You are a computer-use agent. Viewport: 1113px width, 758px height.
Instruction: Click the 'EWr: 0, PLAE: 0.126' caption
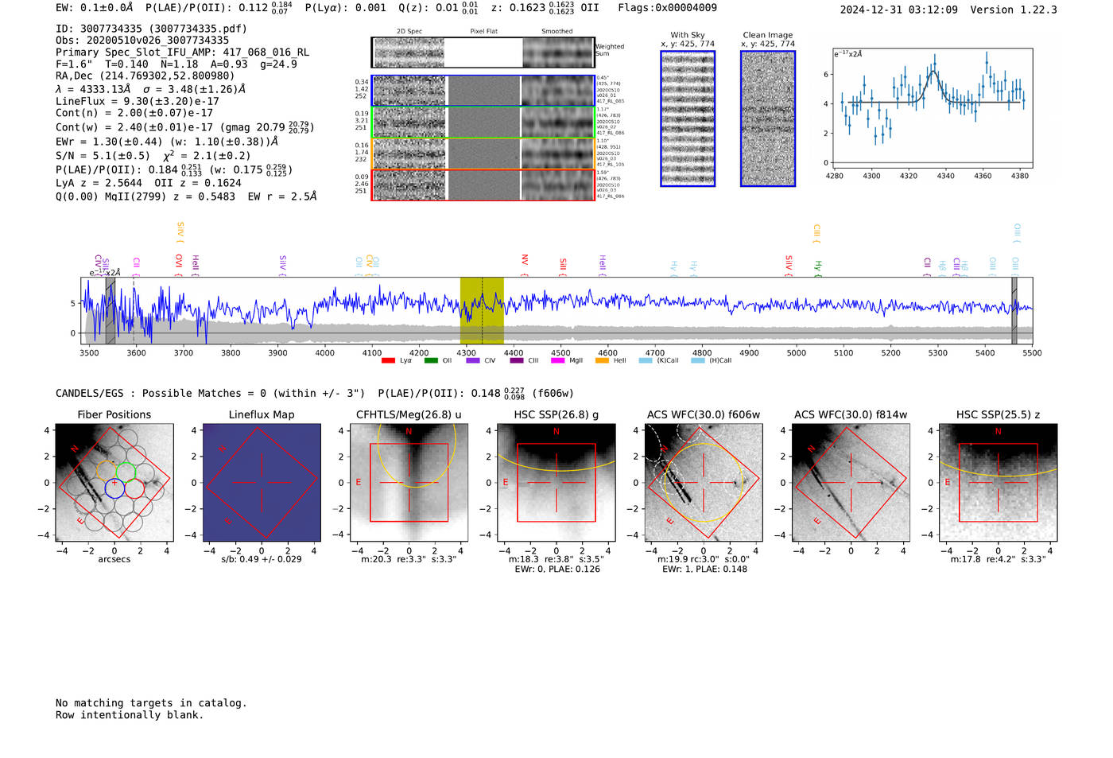click(x=557, y=569)
